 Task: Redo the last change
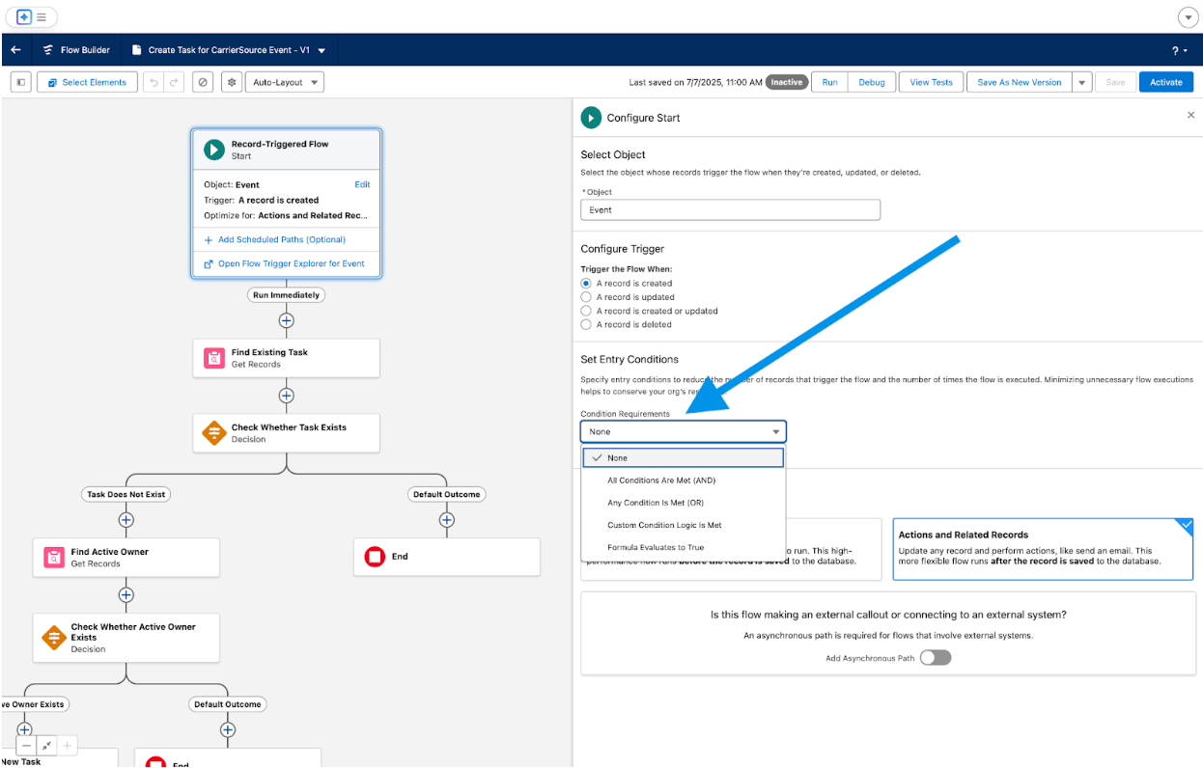pos(174,82)
